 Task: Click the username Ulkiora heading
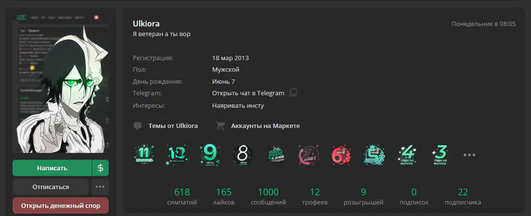(146, 24)
